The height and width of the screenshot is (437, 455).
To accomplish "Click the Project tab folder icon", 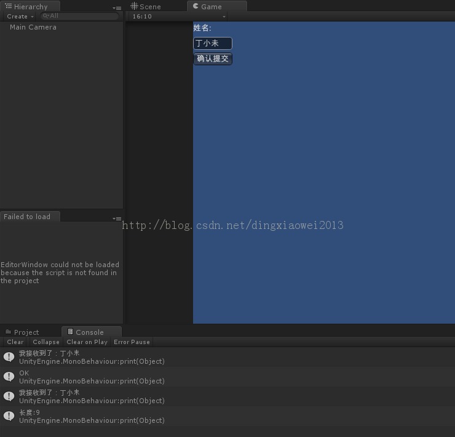I will coord(9,332).
